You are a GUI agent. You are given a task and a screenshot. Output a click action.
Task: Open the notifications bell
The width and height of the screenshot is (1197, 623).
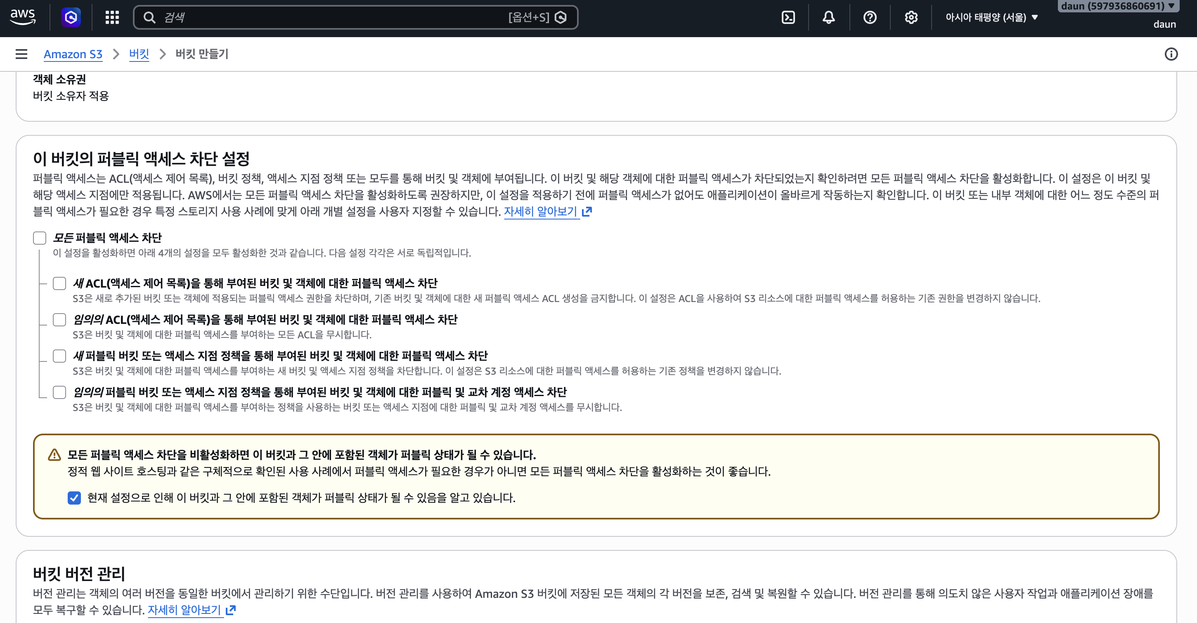click(x=828, y=17)
